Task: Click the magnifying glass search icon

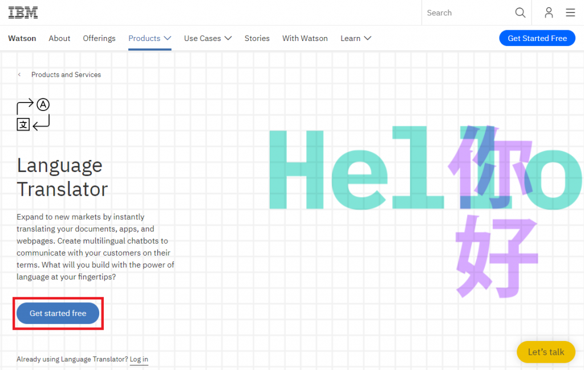Action: pos(520,13)
